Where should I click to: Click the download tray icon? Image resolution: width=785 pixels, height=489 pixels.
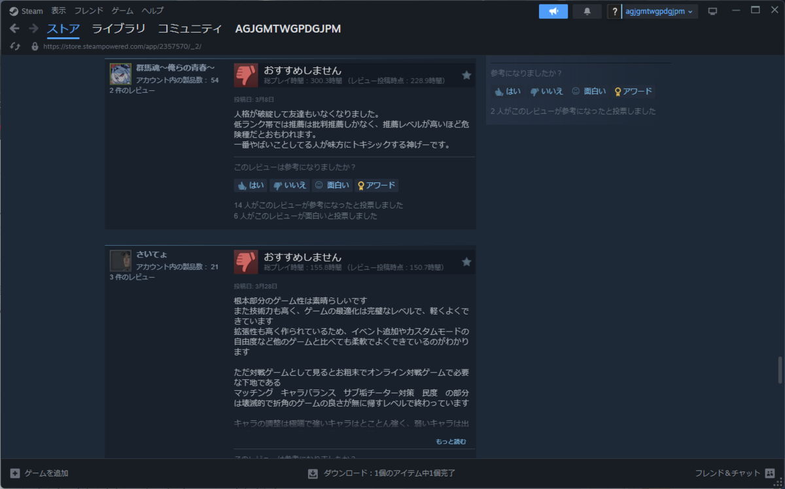313,473
